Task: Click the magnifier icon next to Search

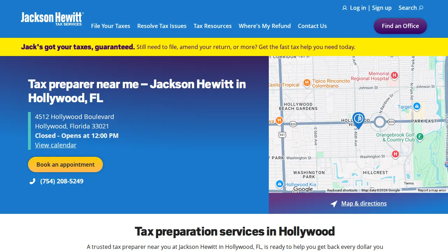Action: [421, 8]
